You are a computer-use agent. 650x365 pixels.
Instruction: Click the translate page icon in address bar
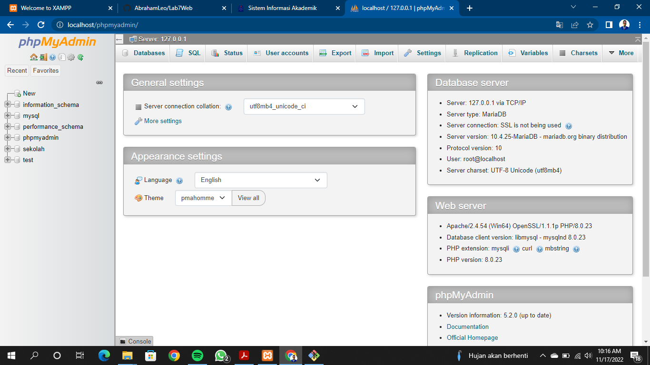coord(560,25)
